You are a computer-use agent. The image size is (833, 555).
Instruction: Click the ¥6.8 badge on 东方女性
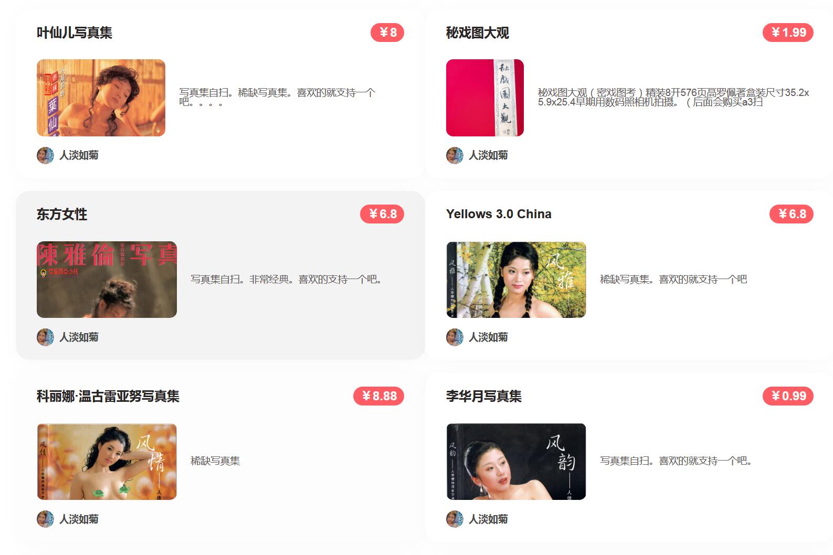pos(382,214)
